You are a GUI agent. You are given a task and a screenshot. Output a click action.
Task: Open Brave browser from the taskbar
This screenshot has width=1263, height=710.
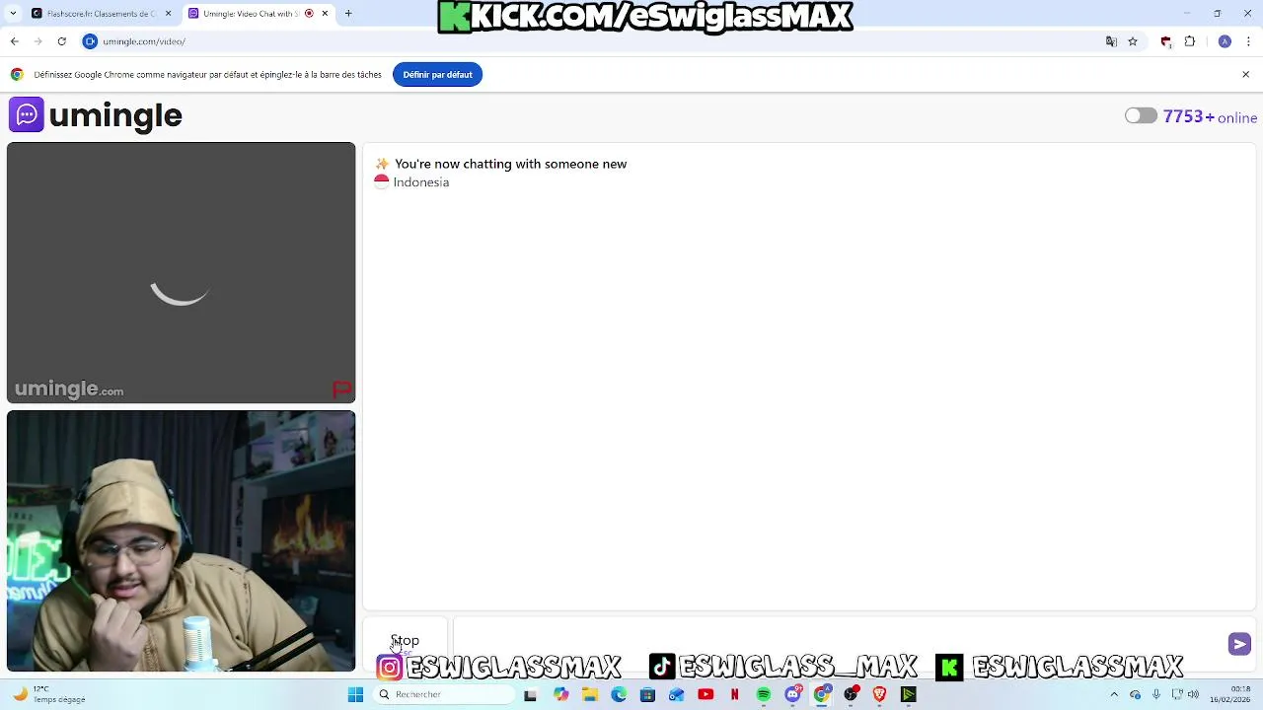(x=879, y=694)
